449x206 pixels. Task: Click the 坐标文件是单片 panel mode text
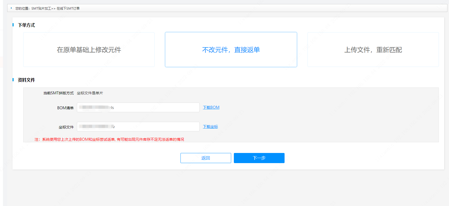point(90,93)
